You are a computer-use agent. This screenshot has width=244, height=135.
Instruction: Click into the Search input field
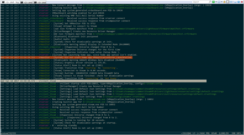[200, 2]
